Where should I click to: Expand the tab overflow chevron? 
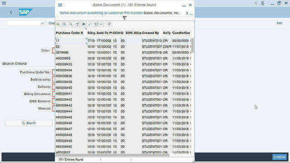[x=187, y=13]
